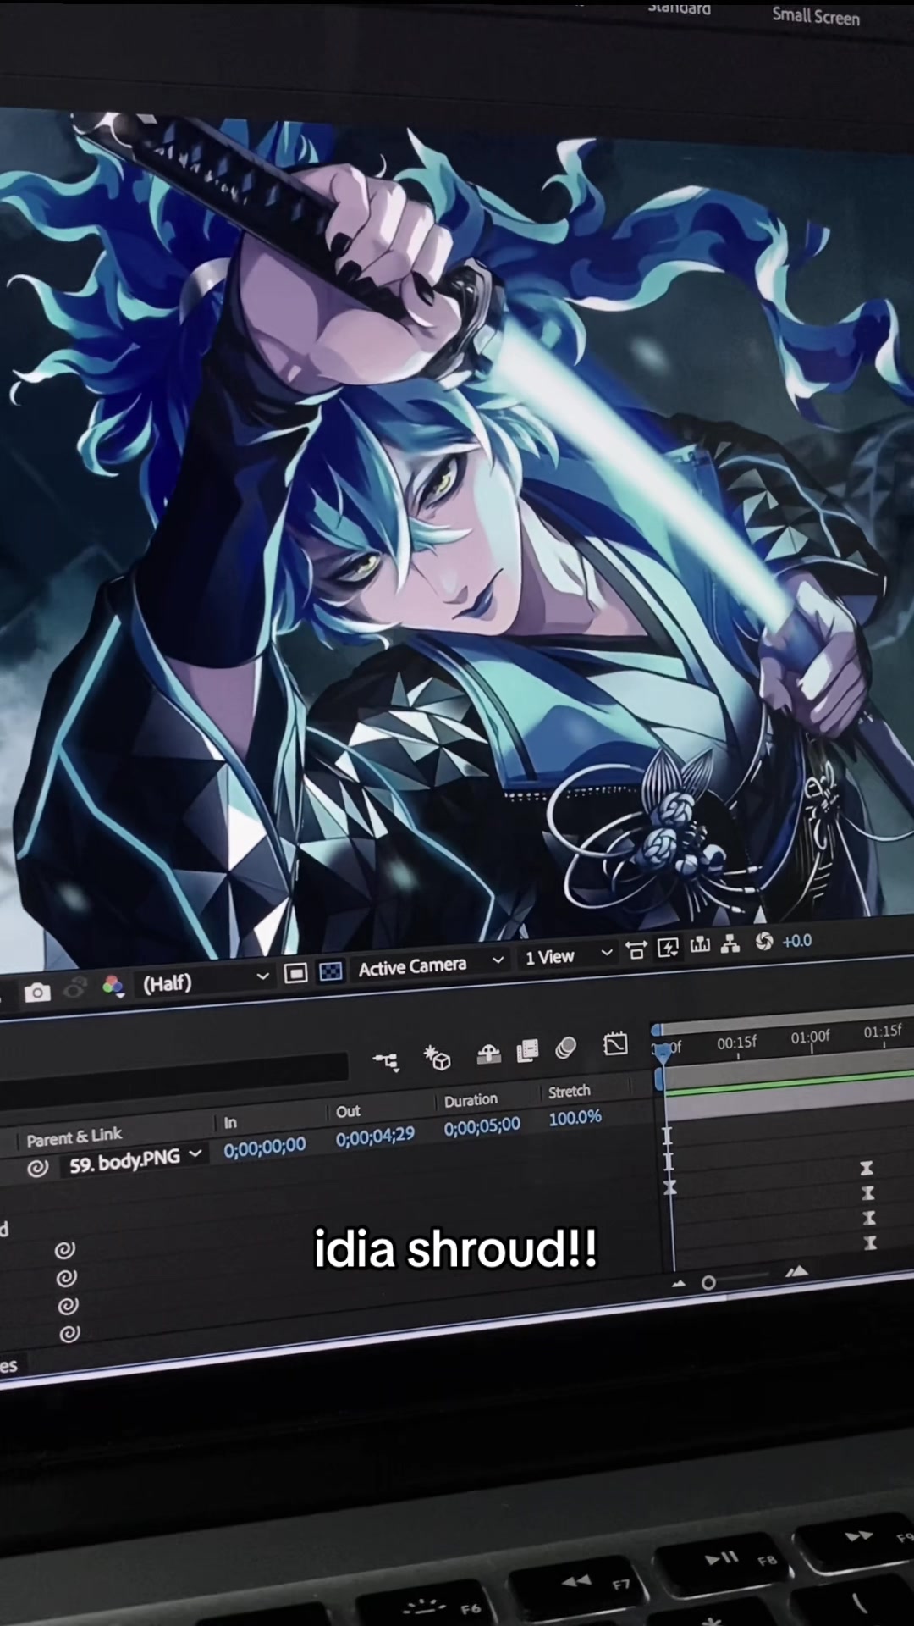The height and width of the screenshot is (1626, 914).
Task: Click the Duration column header
Action: (x=471, y=1100)
